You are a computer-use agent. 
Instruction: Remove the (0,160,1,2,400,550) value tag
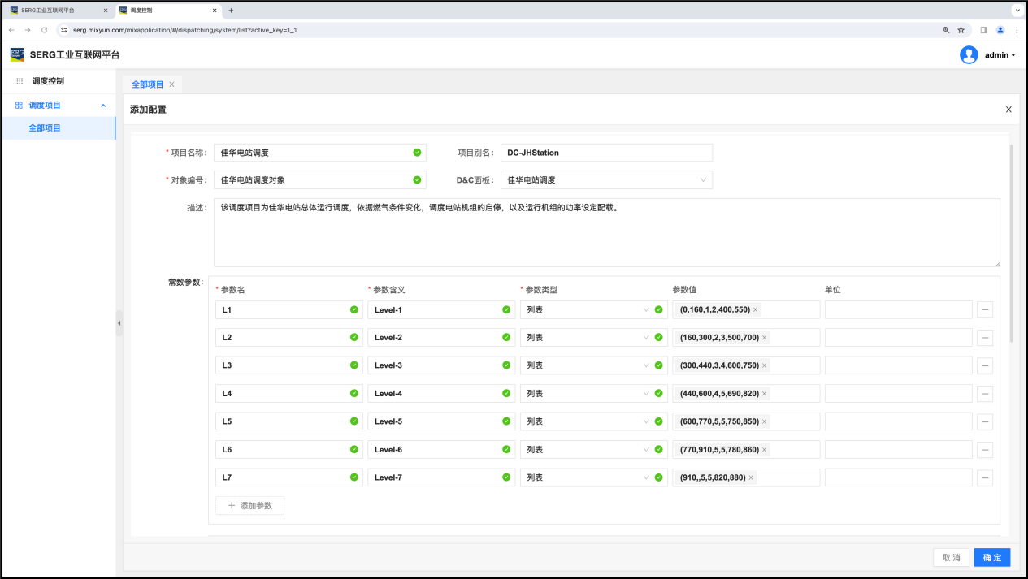point(756,310)
